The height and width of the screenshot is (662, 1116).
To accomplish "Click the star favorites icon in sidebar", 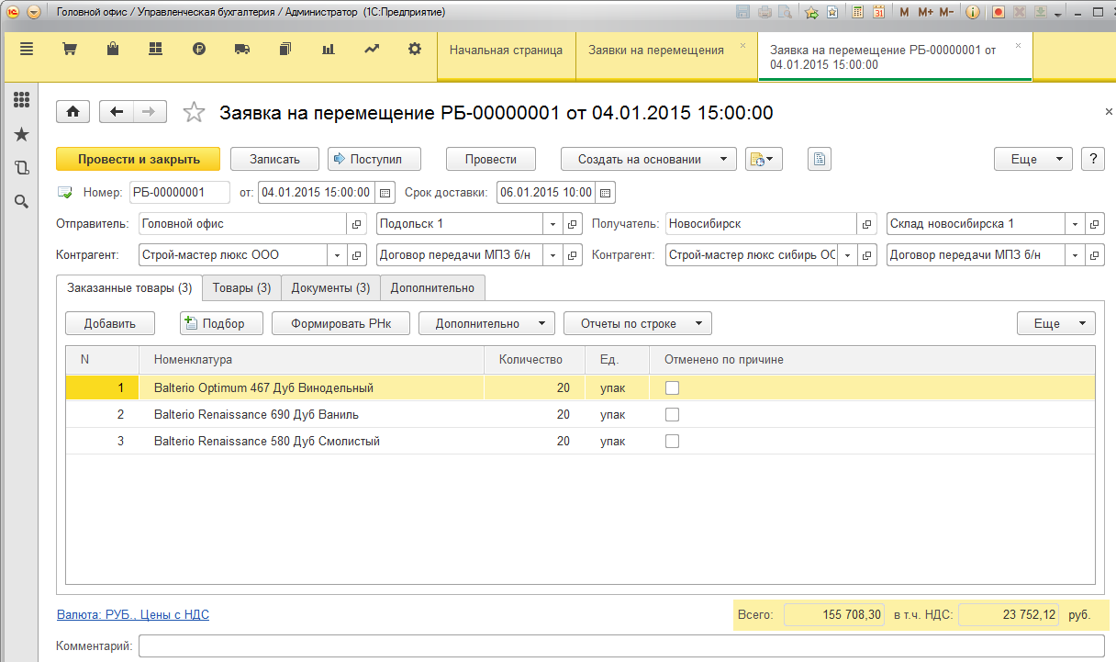I will pyautogui.click(x=21, y=135).
